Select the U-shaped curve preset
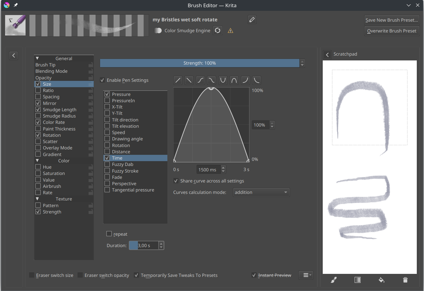 (x=223, y=80)
